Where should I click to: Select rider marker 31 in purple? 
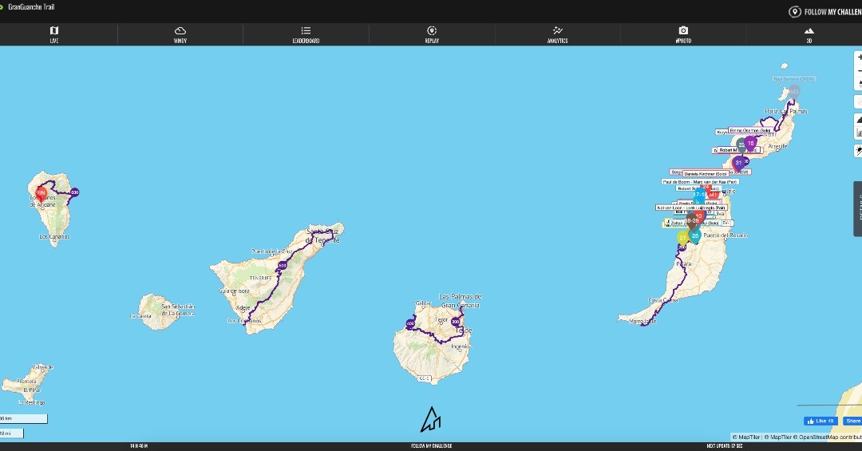[x=738, y=163]
